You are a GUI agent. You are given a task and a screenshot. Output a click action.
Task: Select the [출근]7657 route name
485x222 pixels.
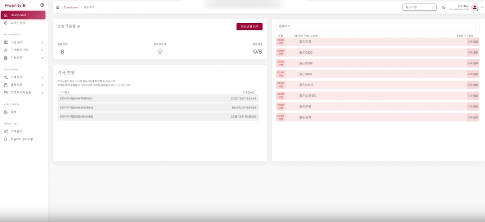pos(305,74)
